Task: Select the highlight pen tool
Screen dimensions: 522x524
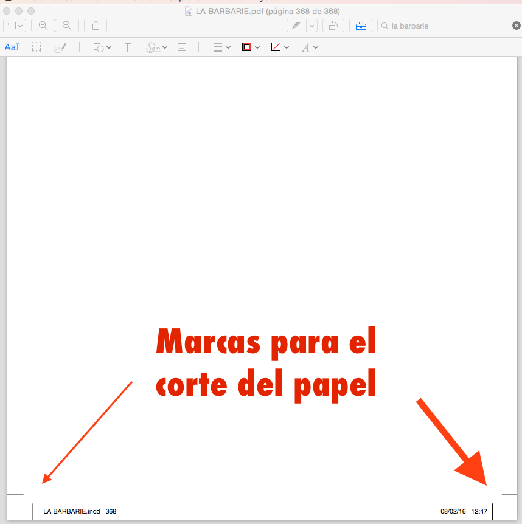Action: point(297,26)
